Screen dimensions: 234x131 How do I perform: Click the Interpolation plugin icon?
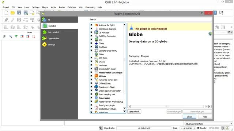(97, 69)
